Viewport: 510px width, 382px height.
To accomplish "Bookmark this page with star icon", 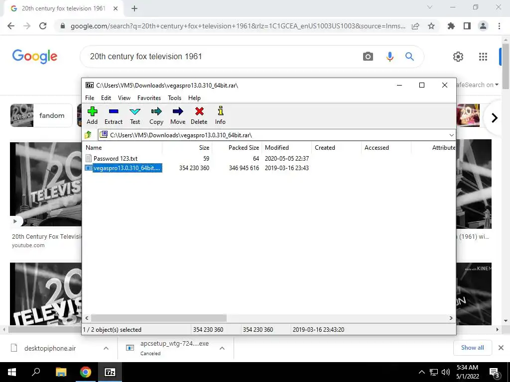I will tap(431, 26).
